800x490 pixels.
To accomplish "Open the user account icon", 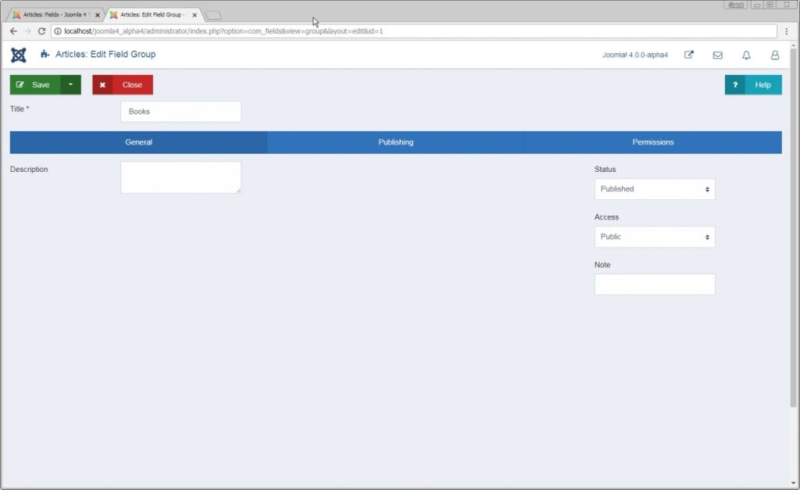I will [774, 55].
